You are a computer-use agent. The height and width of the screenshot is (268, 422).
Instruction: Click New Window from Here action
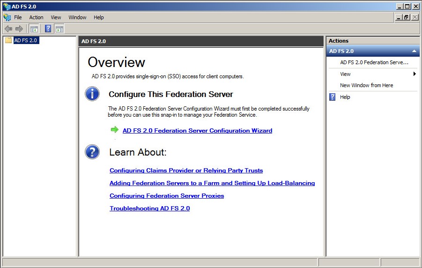(x=366, y=85)
